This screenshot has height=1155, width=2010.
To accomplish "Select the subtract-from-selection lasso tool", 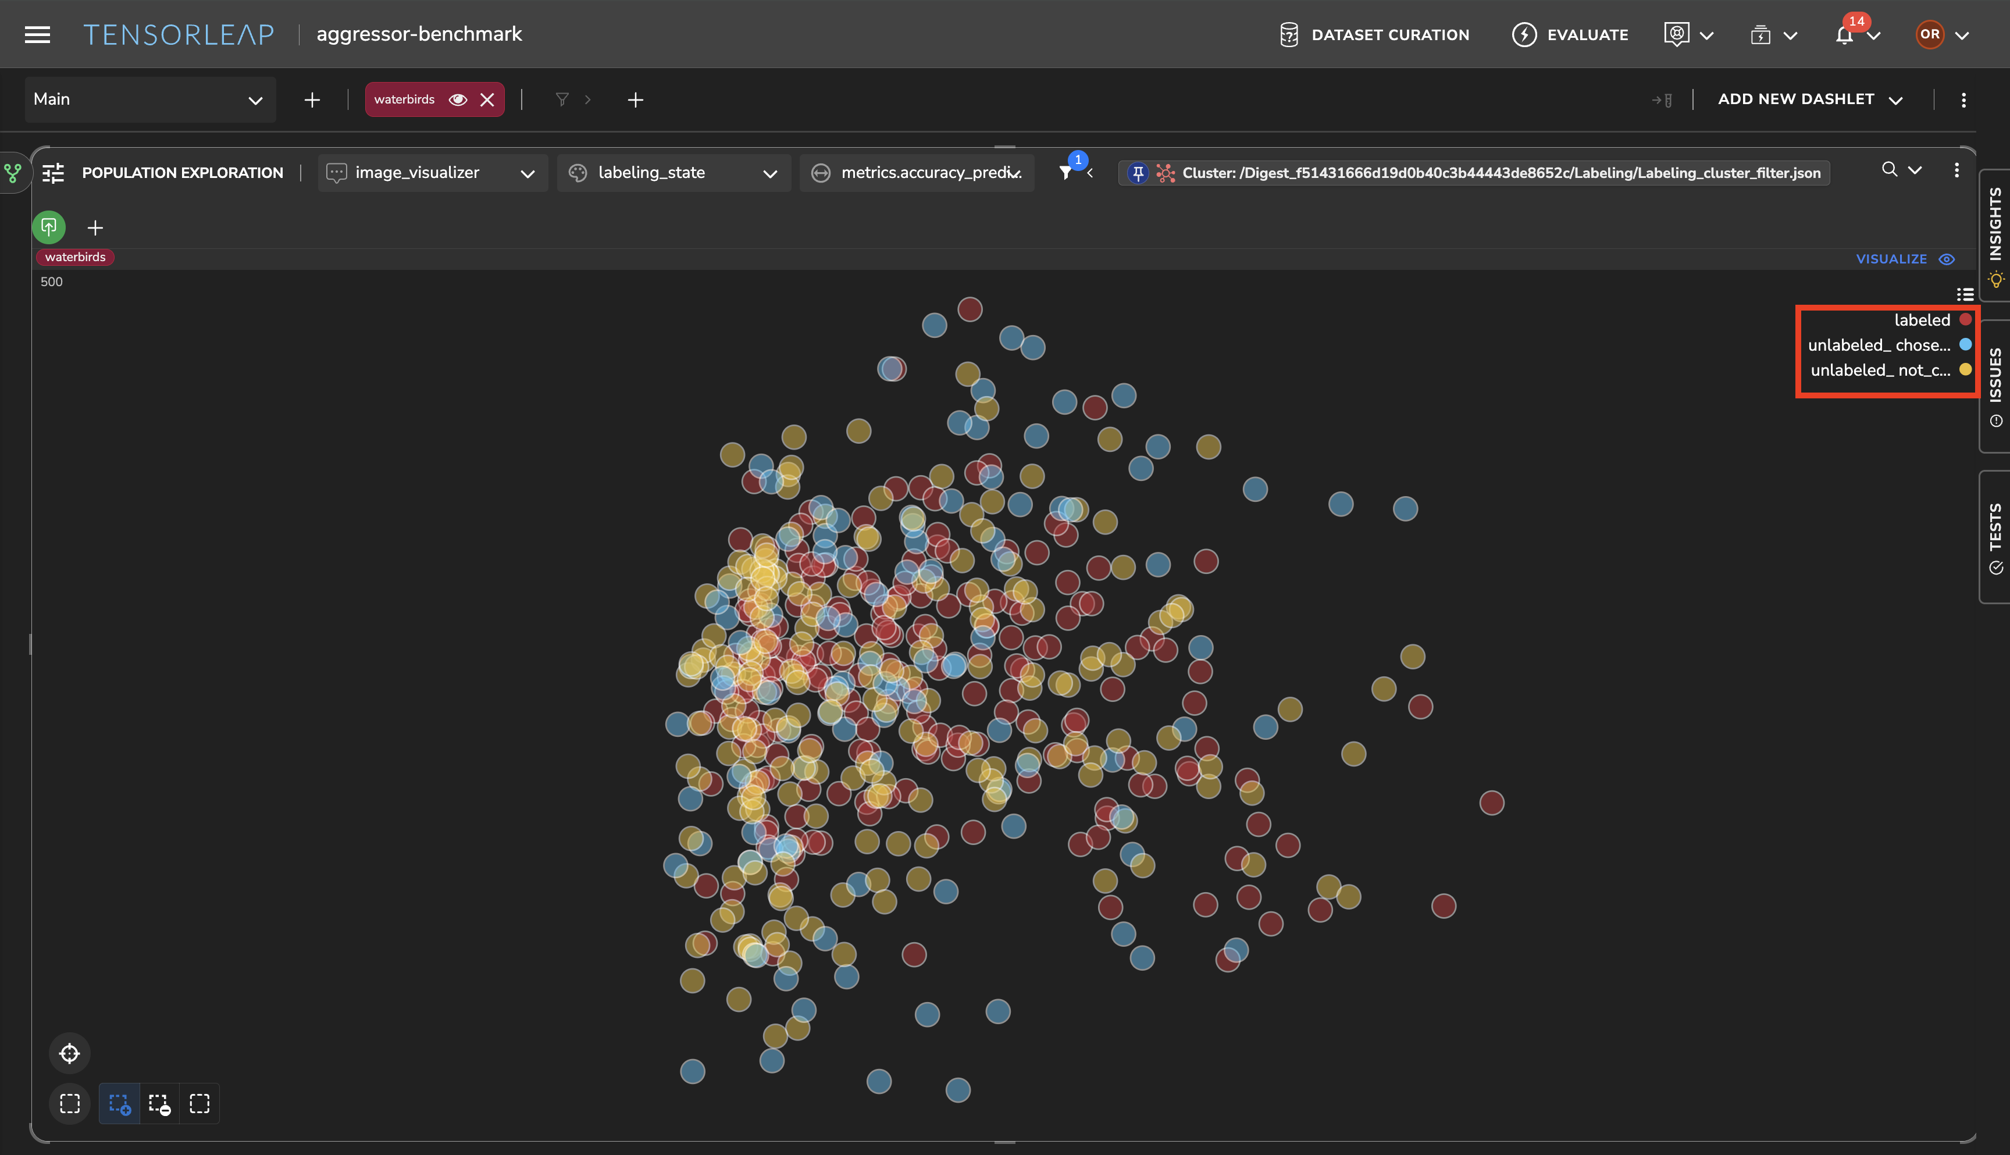I will tap(159, 1103).
